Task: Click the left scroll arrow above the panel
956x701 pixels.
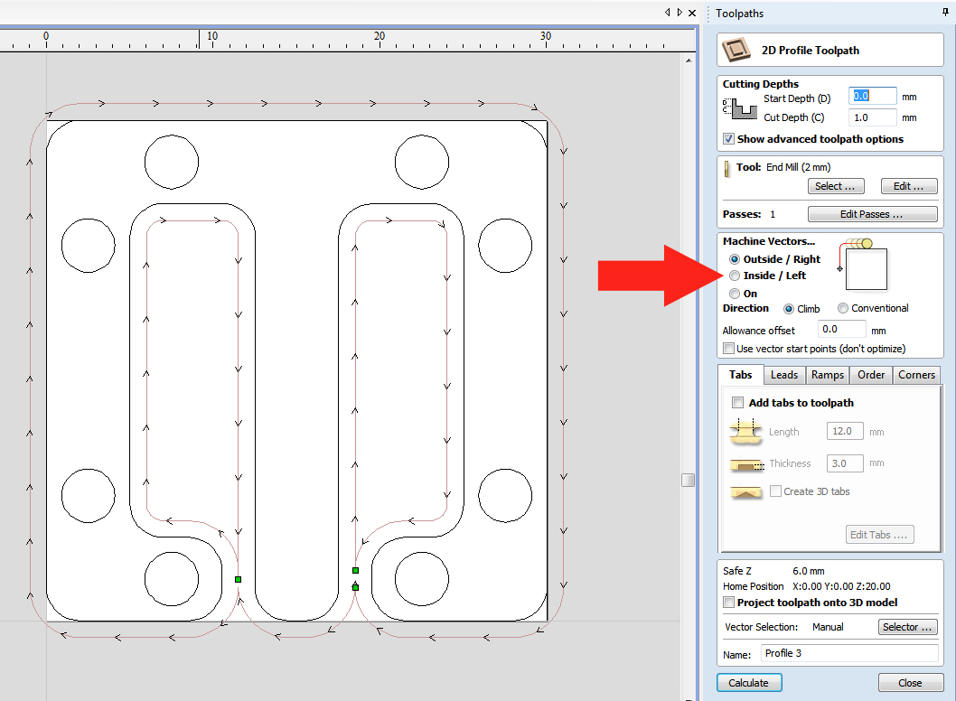Action: pos(667,13)
